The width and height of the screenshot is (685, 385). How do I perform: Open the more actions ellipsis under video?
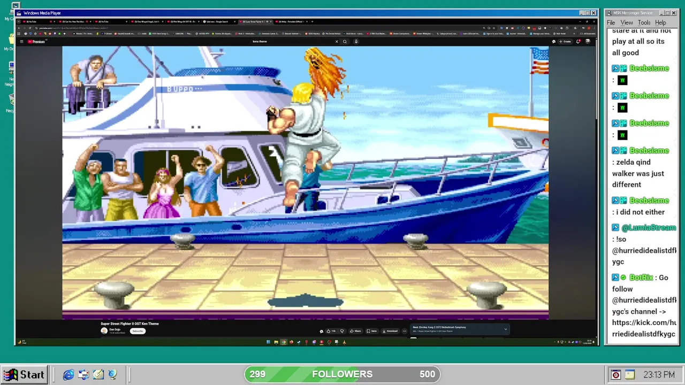(x=405, y=331)
